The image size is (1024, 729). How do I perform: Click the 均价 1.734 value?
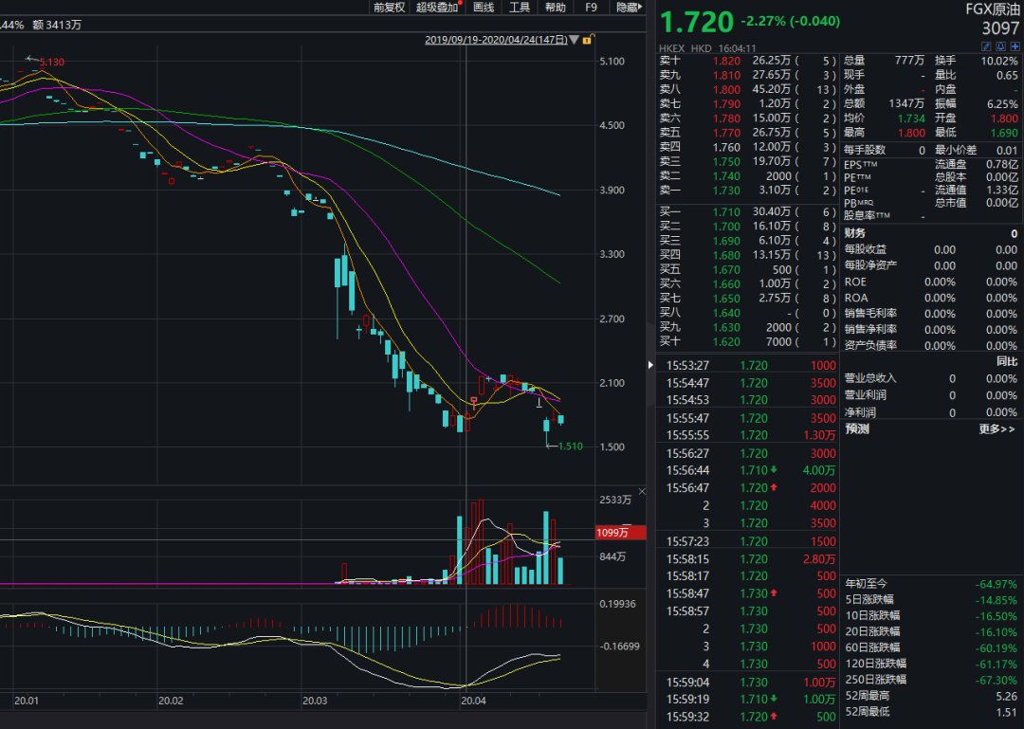point(911,118)
